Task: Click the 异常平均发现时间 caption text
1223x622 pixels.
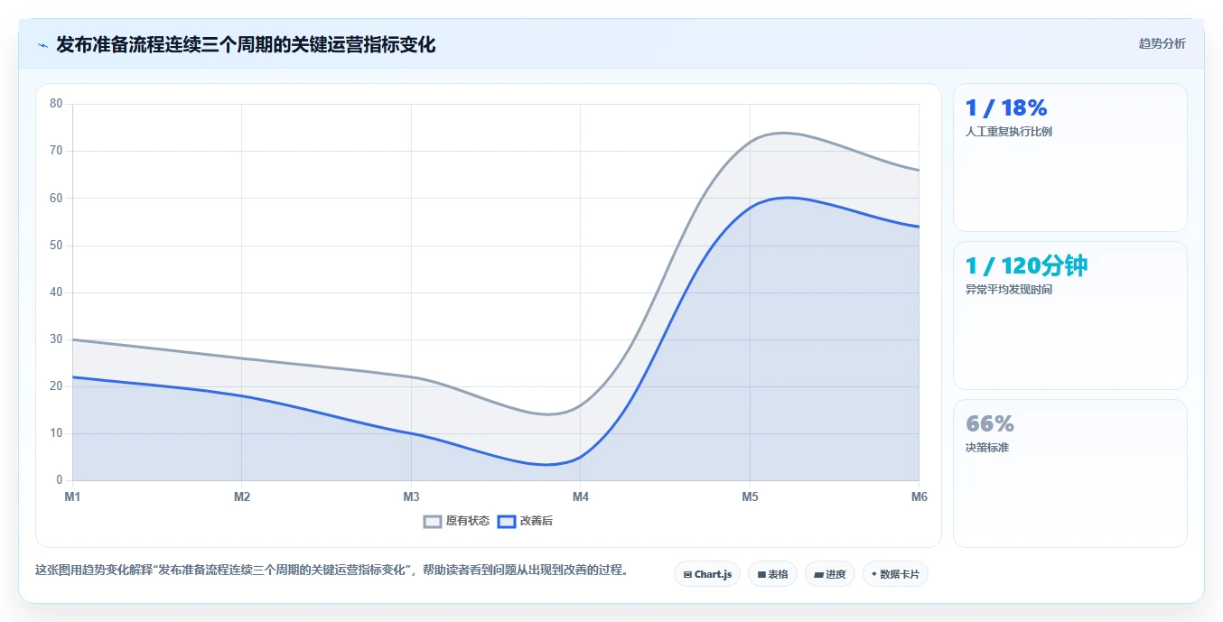Action: 1009,290
